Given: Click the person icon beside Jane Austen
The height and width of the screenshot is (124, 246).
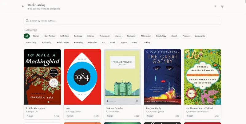Looking at the screenshot, I should point(107,112).
